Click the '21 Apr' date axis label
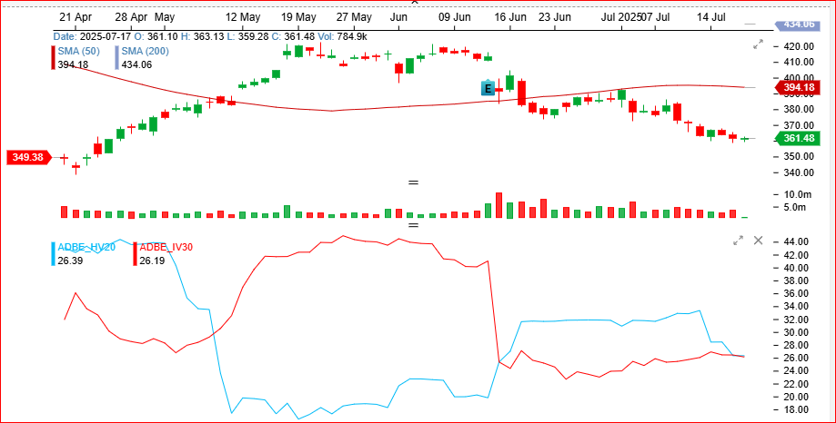 click(x=76, y=17)
